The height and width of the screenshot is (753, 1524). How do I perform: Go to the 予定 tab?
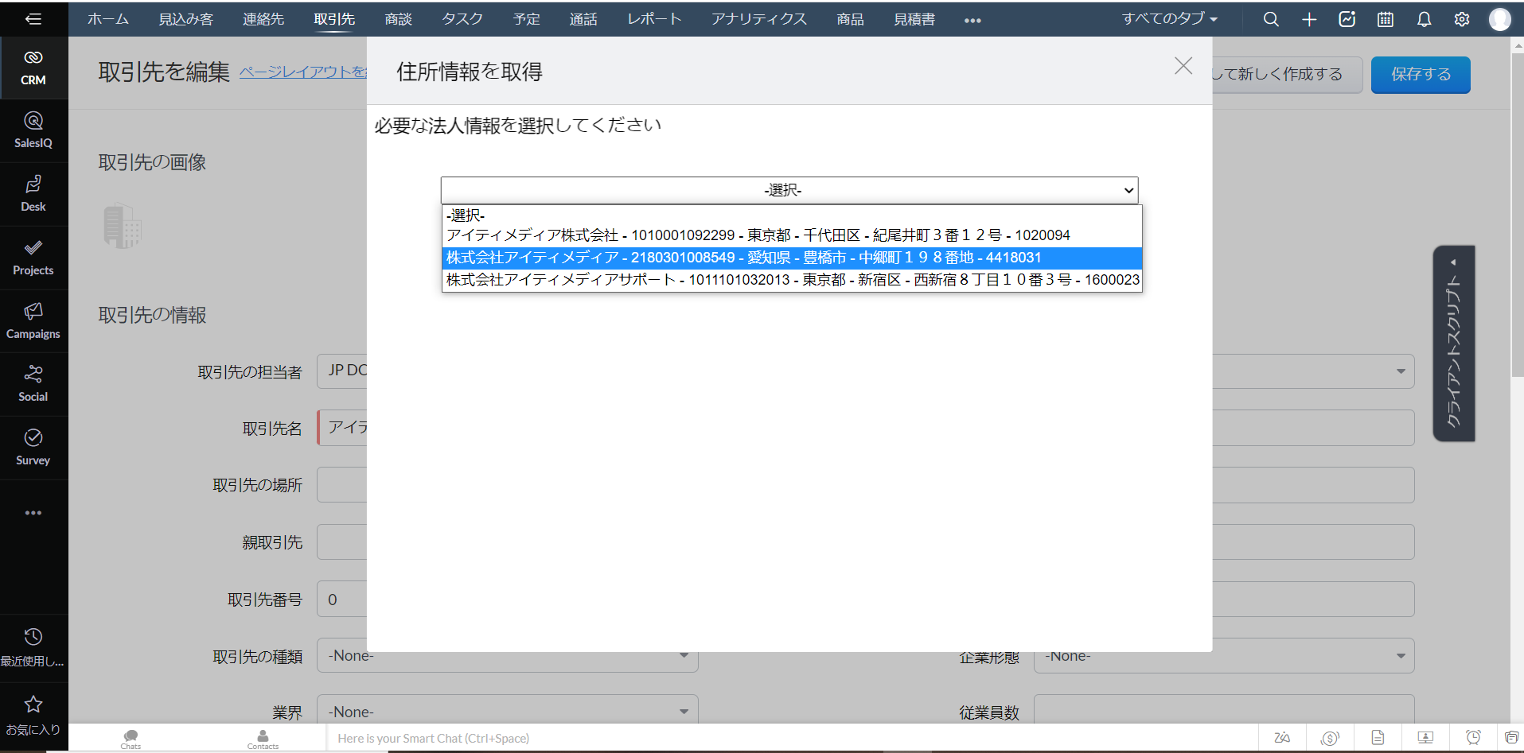coord(527,19)
